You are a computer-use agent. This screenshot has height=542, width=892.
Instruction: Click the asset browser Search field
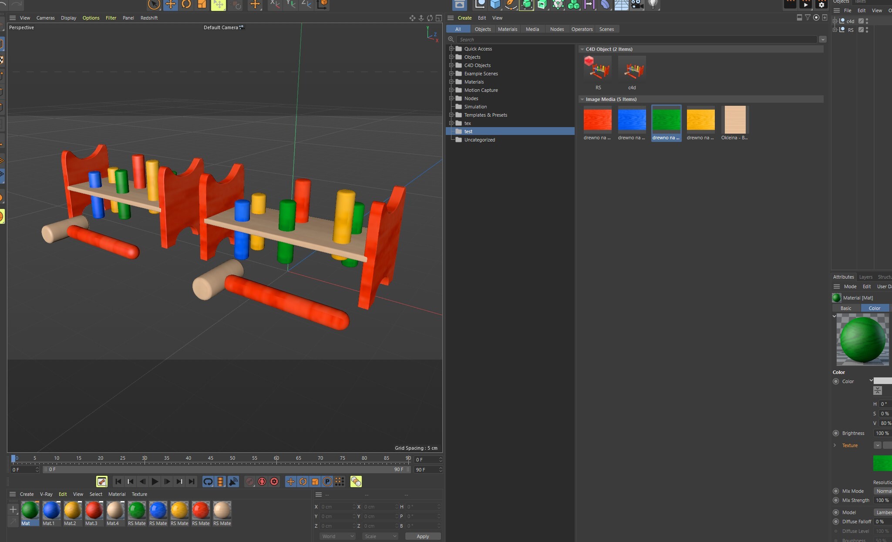point(637,40)
